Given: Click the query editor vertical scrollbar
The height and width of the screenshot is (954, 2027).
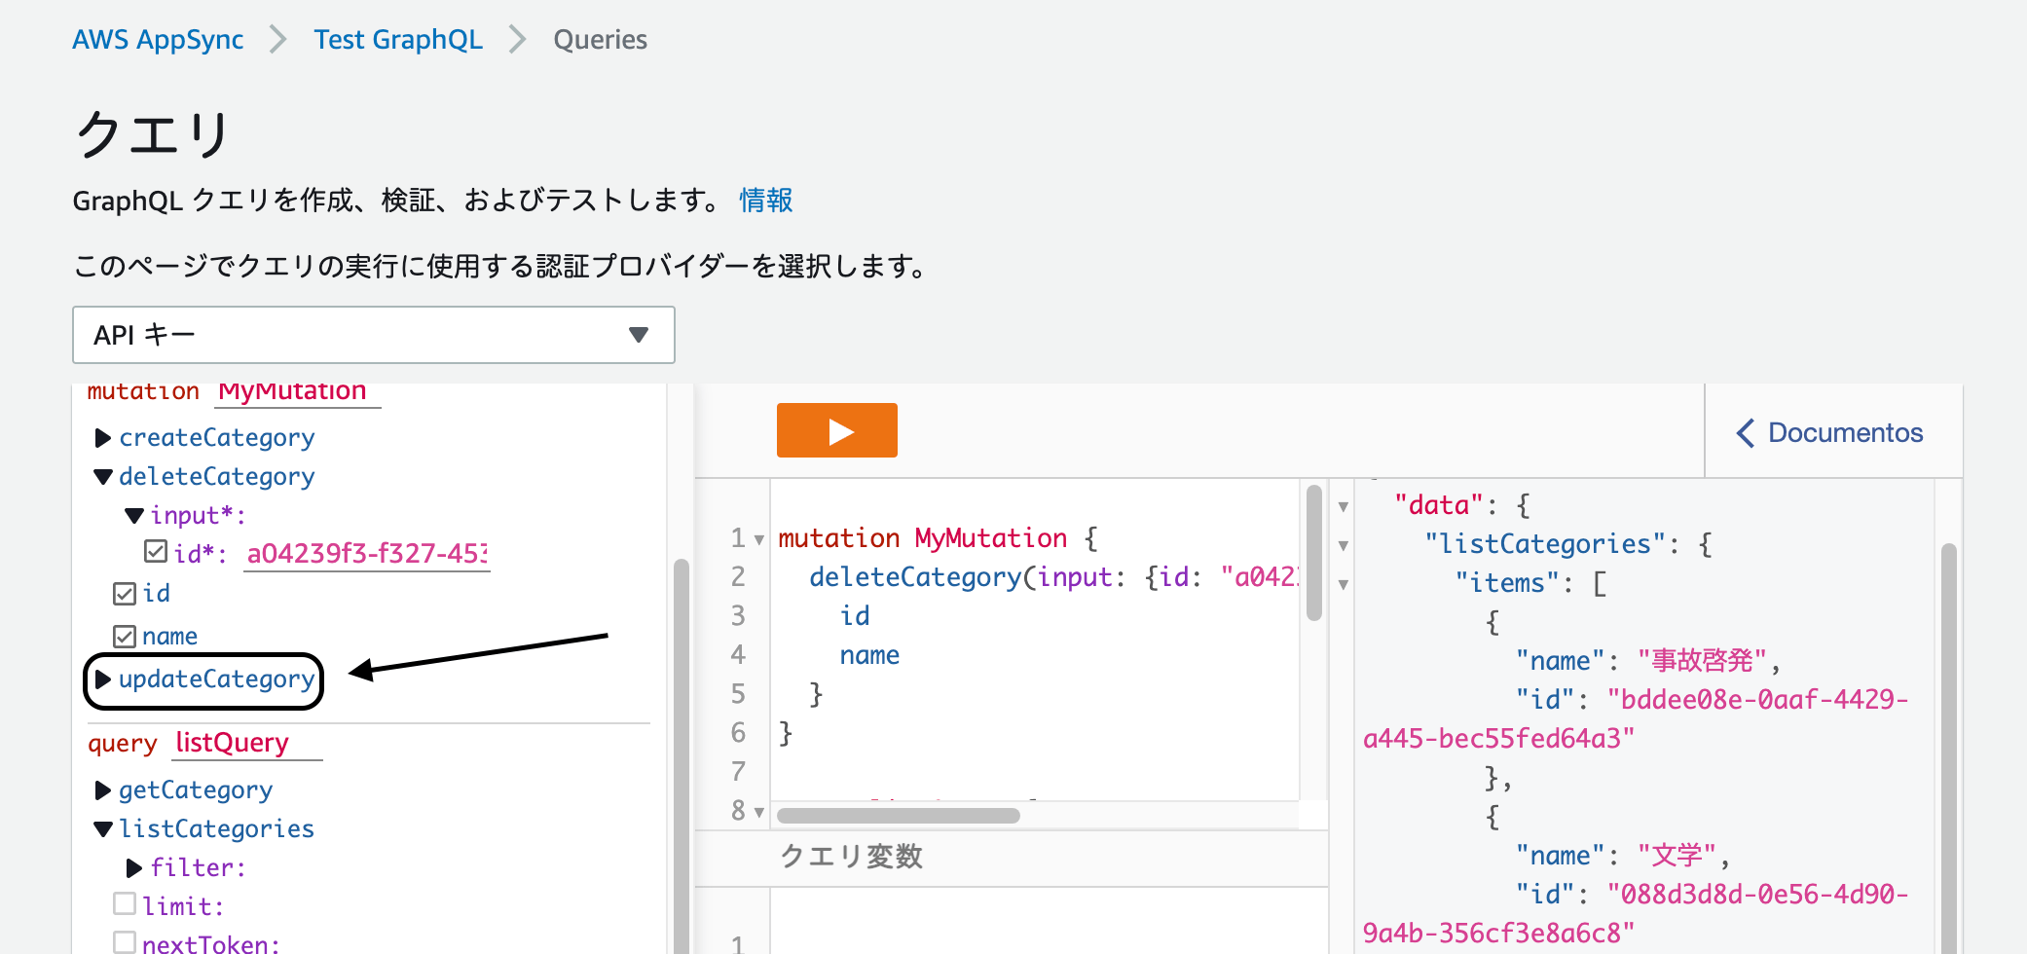Looking at the screenshot, I should [1313, 553].
